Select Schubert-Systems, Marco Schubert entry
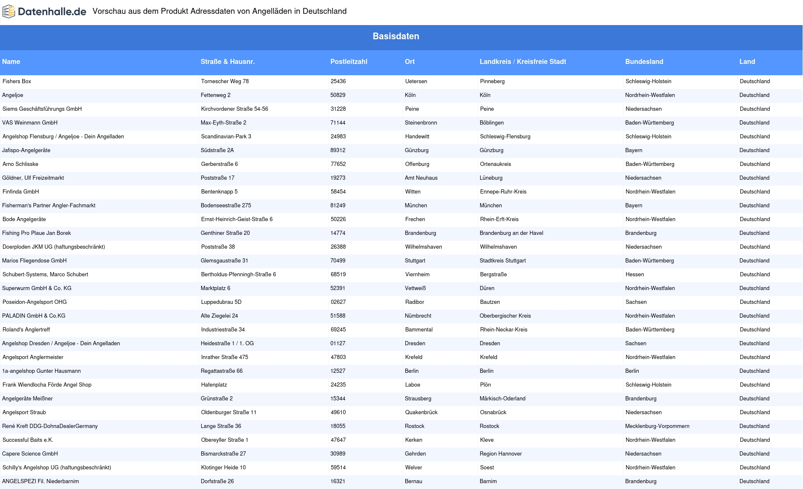Screen dimensions: 803x489 pyautogui.click(x=45, y=275)
